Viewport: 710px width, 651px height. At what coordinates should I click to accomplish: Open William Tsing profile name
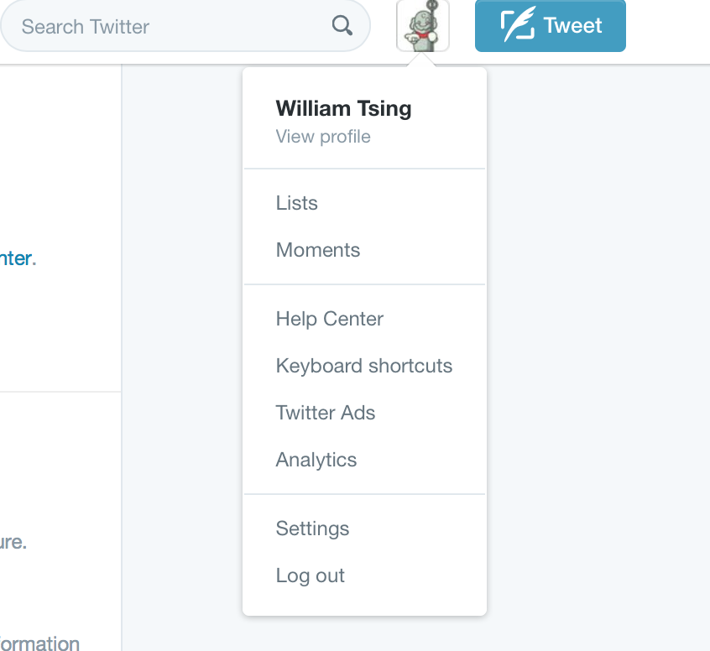point(344,109)
